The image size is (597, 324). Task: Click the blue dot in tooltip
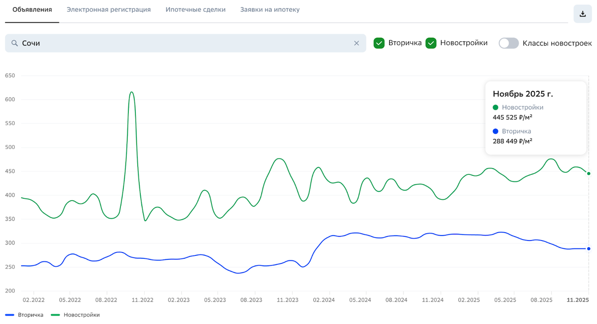pyautogui.click(x=496, y=131)
